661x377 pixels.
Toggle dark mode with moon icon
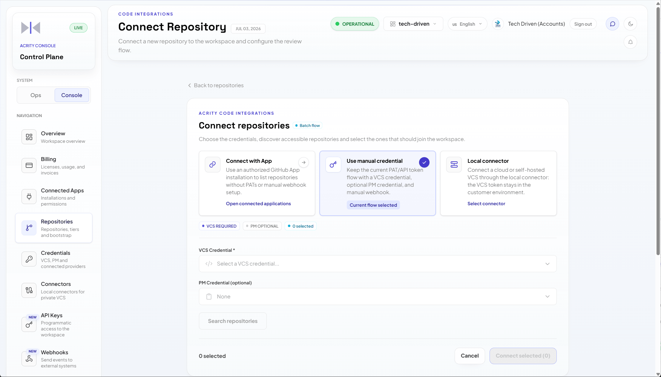pyautogui.click(x=630, y=24)
